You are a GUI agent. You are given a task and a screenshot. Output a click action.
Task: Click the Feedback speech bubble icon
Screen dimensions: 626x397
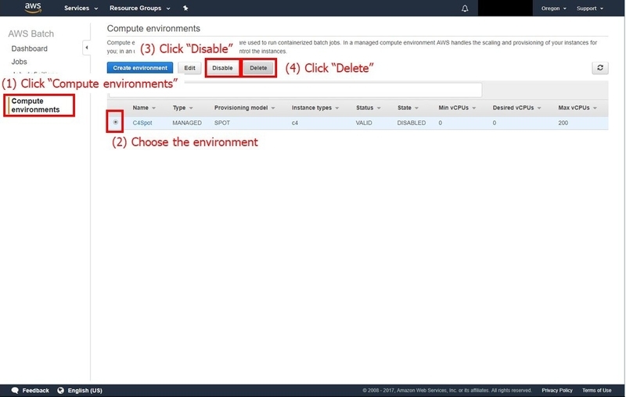15,390
